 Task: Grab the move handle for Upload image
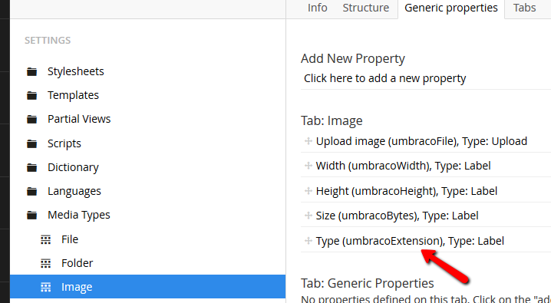[x=308, y=141]
